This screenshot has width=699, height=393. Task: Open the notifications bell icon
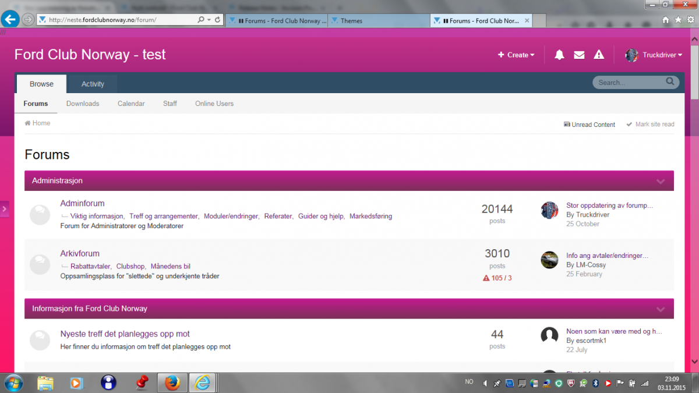(x=559, y=55)
